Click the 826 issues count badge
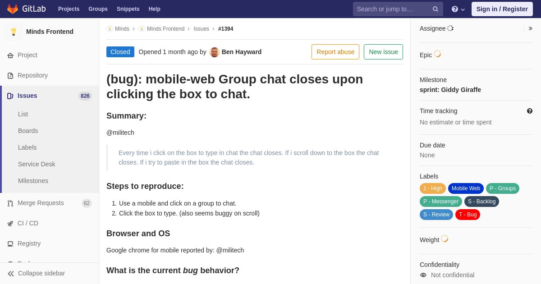Viewport: 541px width, 284px height. click(x=85, y=96)
